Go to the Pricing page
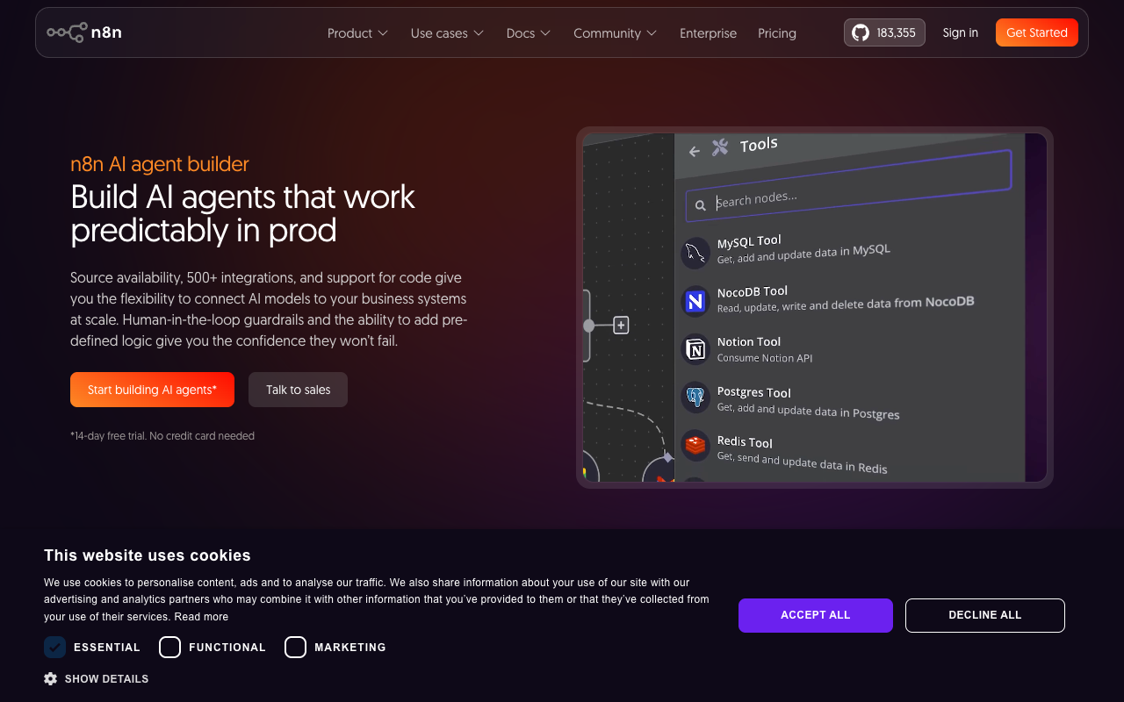This screenshot has width=1124, height=702. point(776,32)
